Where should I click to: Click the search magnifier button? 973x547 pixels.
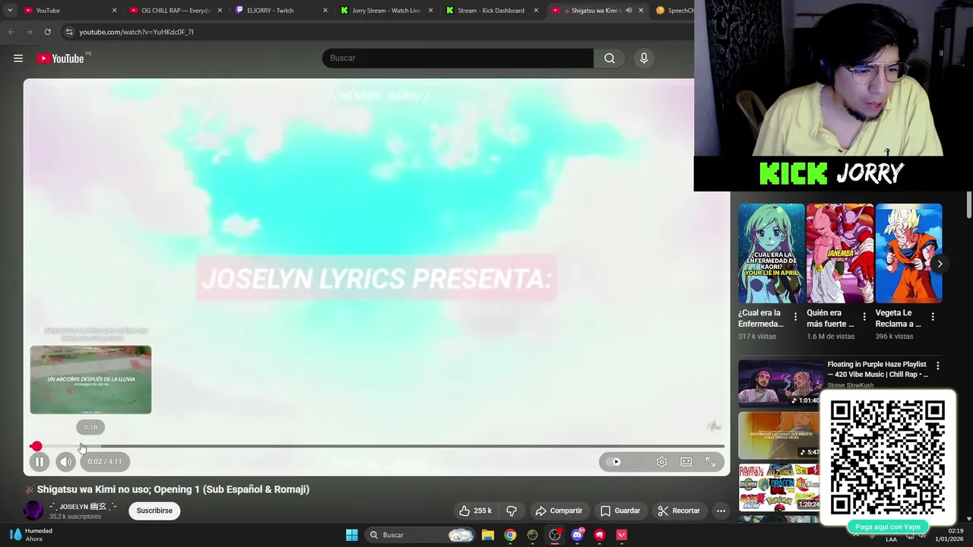610,58
